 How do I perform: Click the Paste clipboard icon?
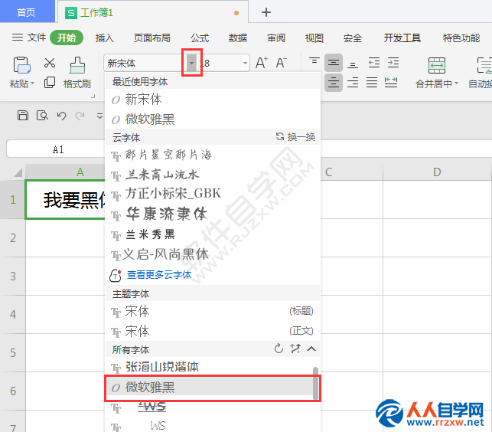coord(21,64)
